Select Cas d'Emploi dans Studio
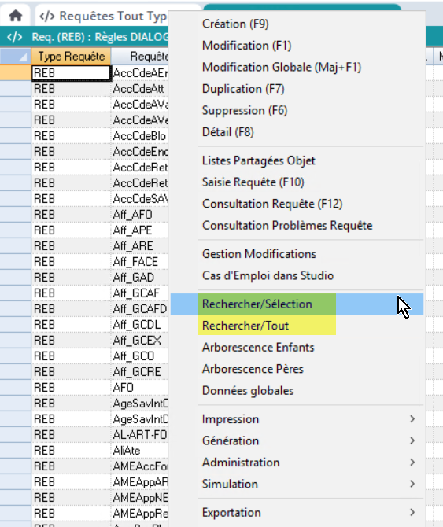The height and width of the screenshot is (527, 443). 268,275
